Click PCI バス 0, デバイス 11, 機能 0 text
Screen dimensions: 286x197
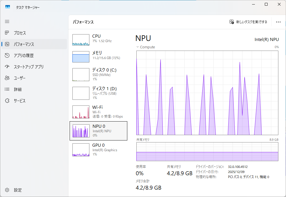pyautogui.click(x=249, y=177)
